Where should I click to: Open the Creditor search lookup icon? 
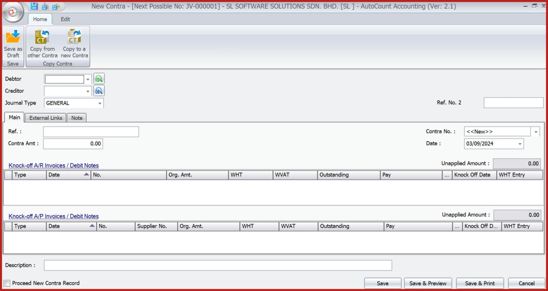(x=99, y=91)
